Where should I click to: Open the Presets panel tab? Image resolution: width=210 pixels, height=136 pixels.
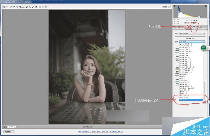(x=197, y=27)
